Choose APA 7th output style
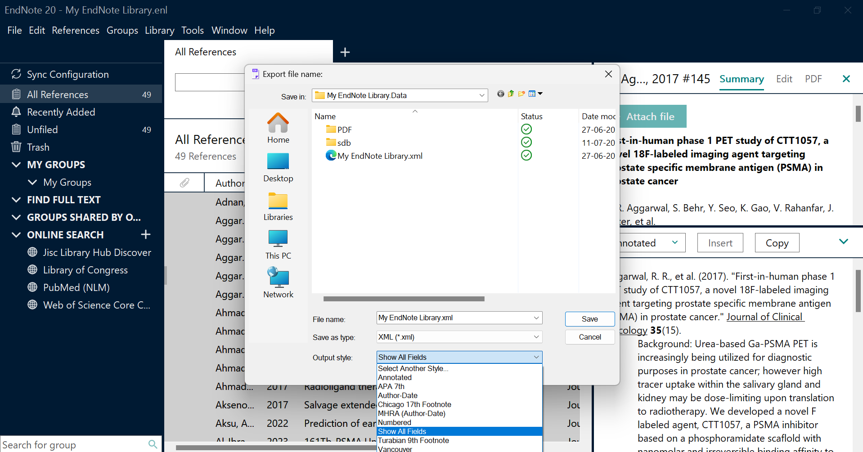This screenshot has height=452, width=863. 459,386
